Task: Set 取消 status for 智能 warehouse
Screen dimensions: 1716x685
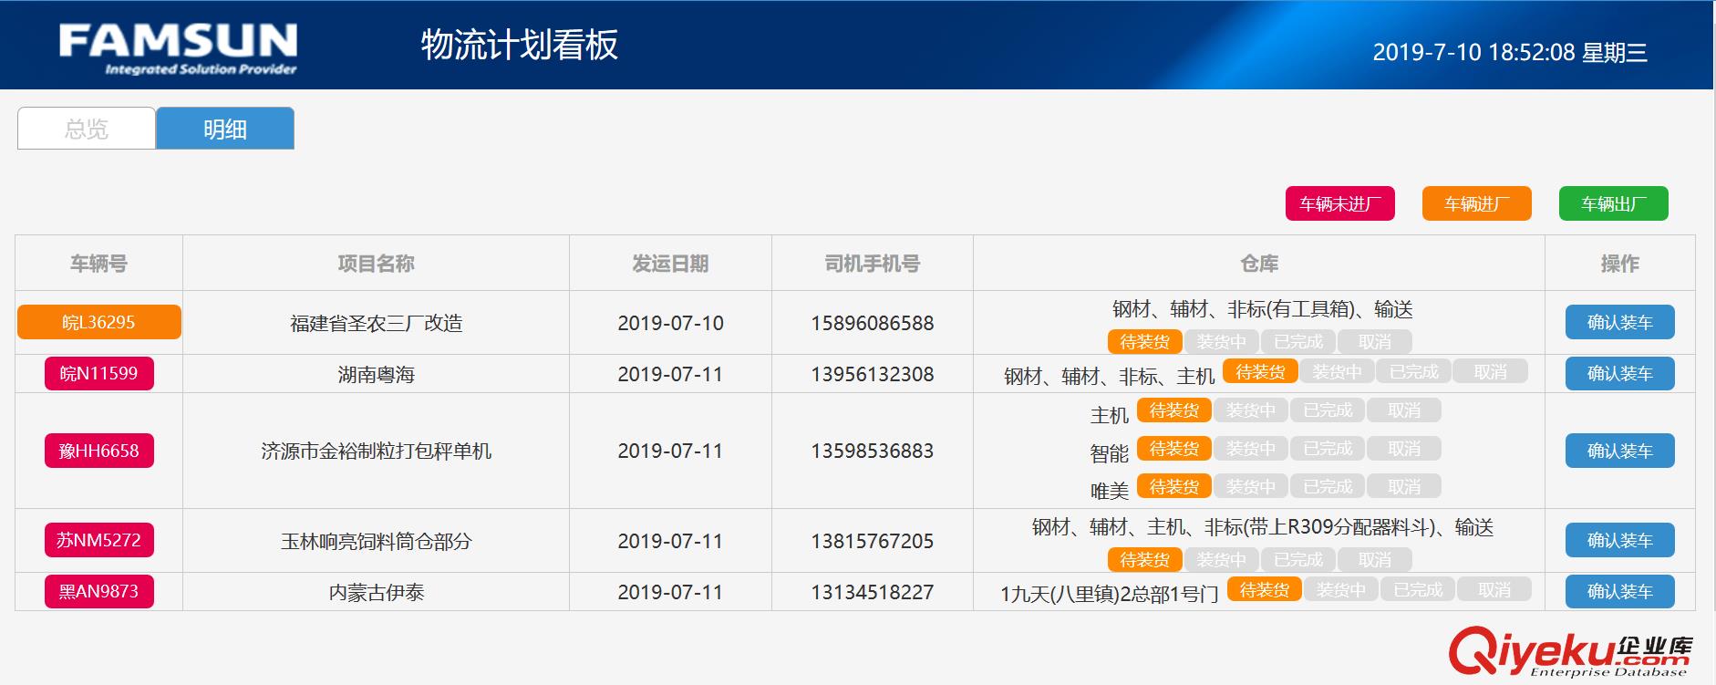Action: [x=1404, y=449]
